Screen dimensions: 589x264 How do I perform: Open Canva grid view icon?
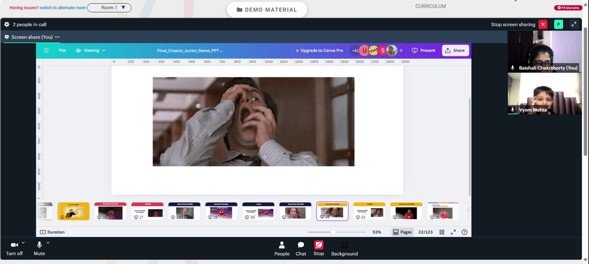(x=442, y=232)
